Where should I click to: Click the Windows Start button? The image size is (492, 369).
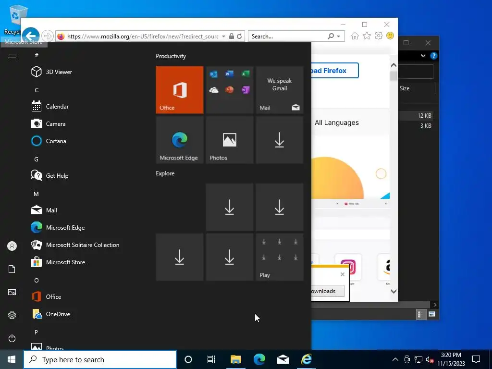point(12,359)
